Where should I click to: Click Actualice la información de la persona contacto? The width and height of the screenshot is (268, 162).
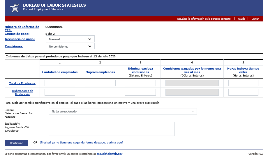(x=204, y=19)
